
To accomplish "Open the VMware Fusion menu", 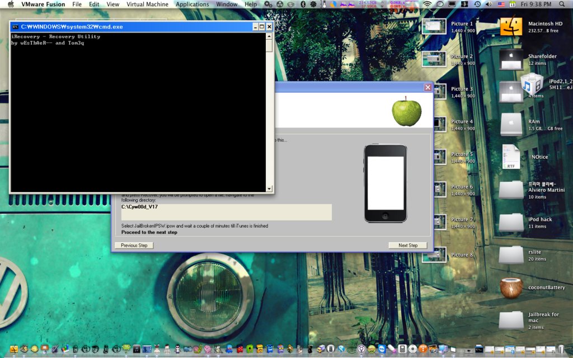I will pos(43,4).
